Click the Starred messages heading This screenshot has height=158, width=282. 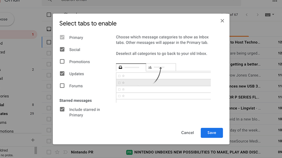[75, 100]
